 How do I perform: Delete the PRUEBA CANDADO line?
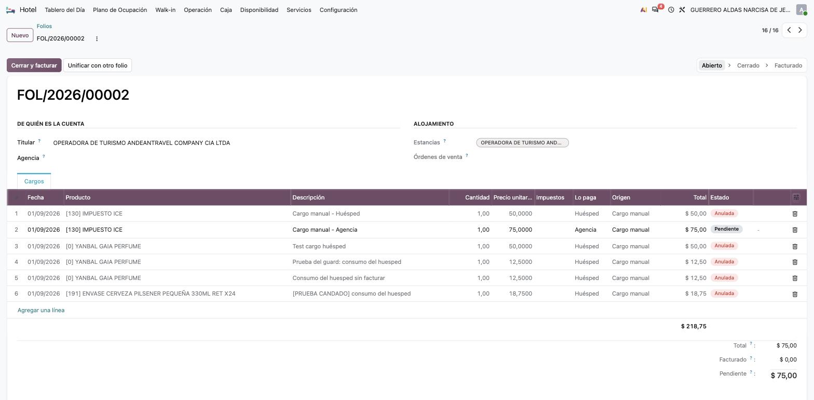pos(795,294)
